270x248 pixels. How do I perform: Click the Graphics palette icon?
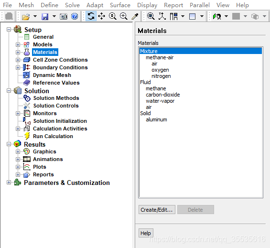tap(26, 151)
